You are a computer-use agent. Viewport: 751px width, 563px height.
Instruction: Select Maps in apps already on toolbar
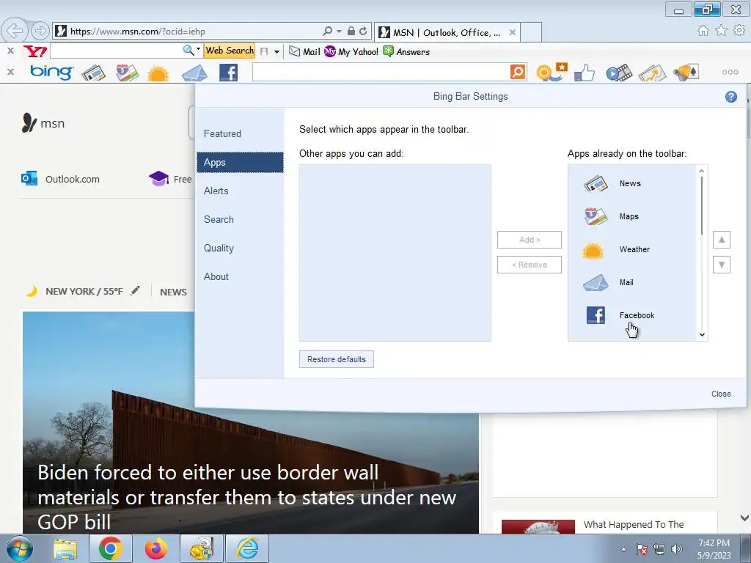point(632,216)
